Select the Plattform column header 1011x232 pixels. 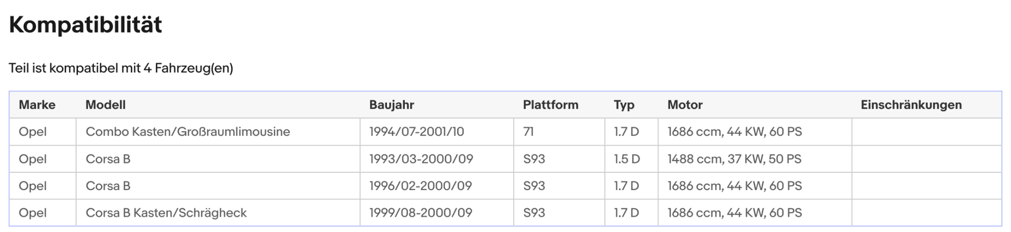550,105
